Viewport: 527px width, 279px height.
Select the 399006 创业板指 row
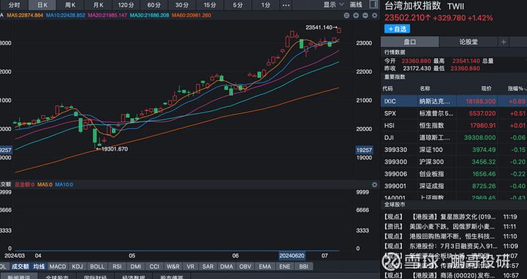[x=454, y=174]
